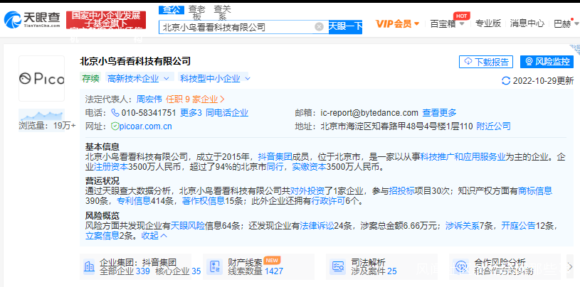Click the 开庭公告 link
Image resolution: width=580 pixels, height=287 pixels.
pyautogui.click(x=518, y=225)
